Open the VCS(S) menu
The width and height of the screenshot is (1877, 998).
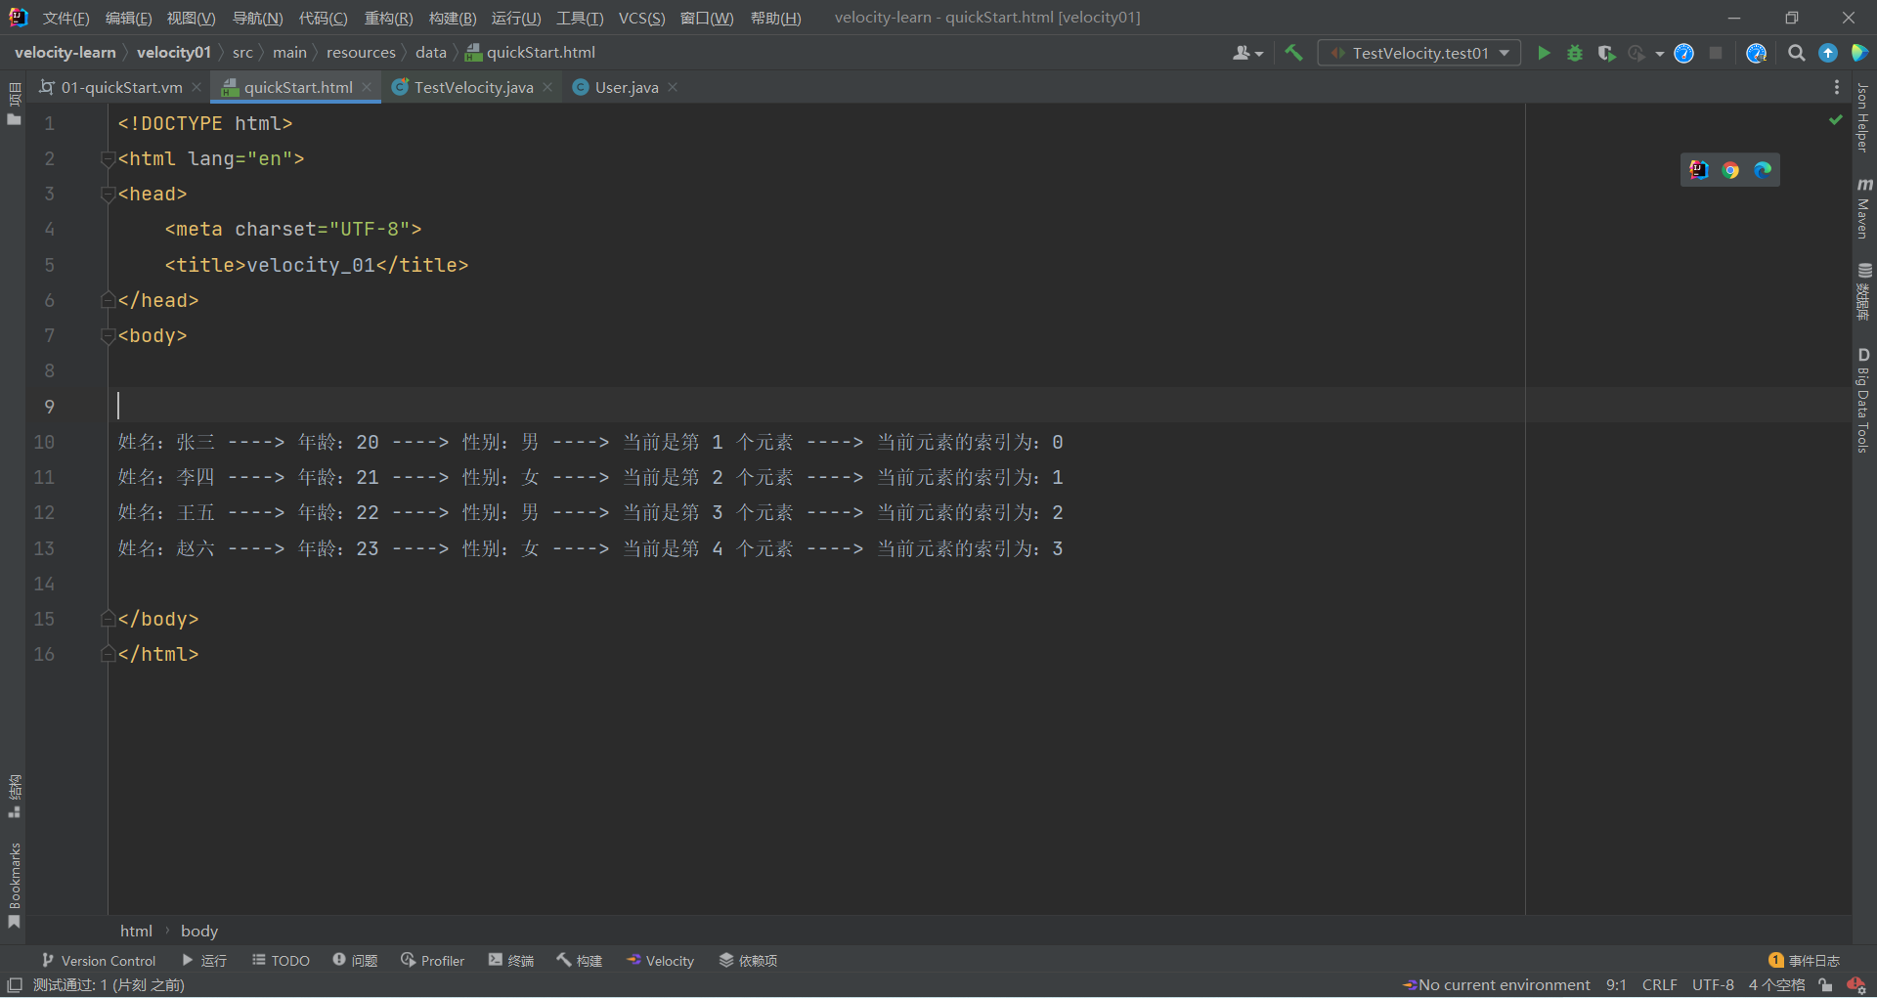pos(641,18)
